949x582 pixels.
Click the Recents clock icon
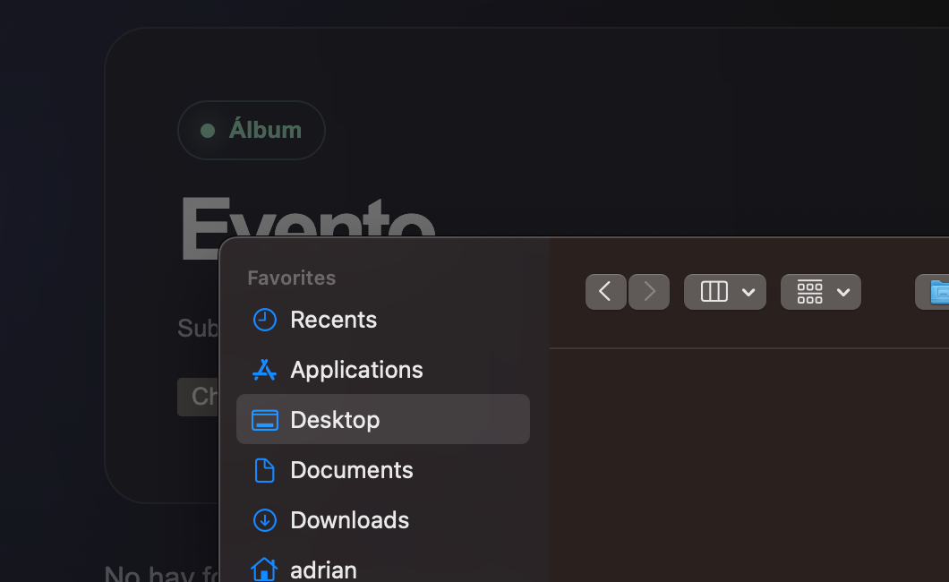[x=264, y=320]
